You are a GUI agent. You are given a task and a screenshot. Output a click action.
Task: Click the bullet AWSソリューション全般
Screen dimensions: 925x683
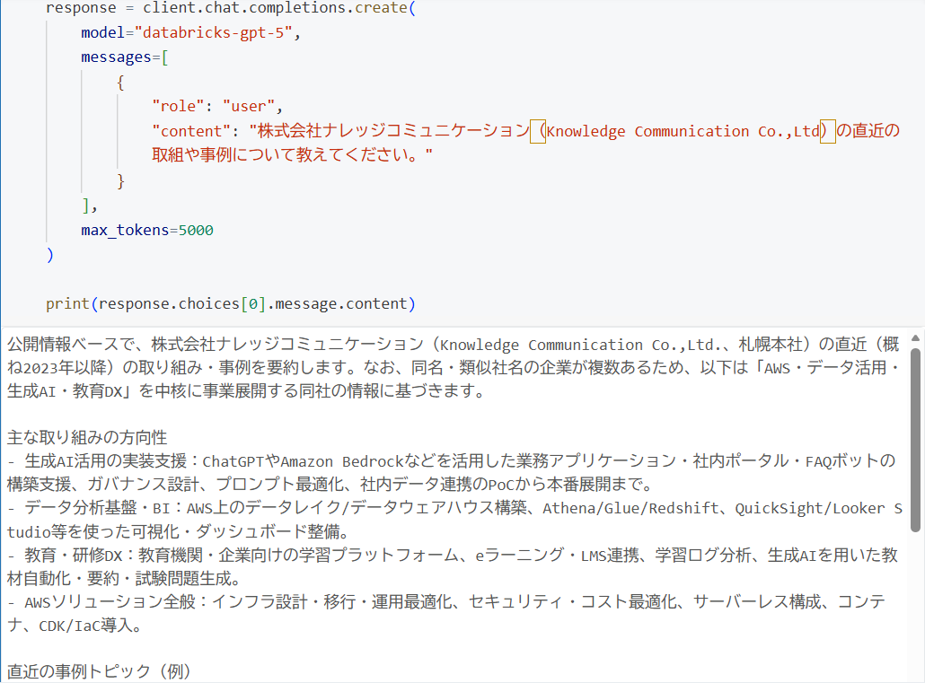446,613
